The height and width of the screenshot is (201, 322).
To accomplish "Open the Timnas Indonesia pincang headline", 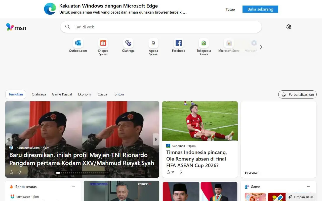I will (196, 159).
